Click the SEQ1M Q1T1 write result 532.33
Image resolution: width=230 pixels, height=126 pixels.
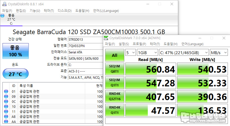pyautogui.click(x=202, y=83)
